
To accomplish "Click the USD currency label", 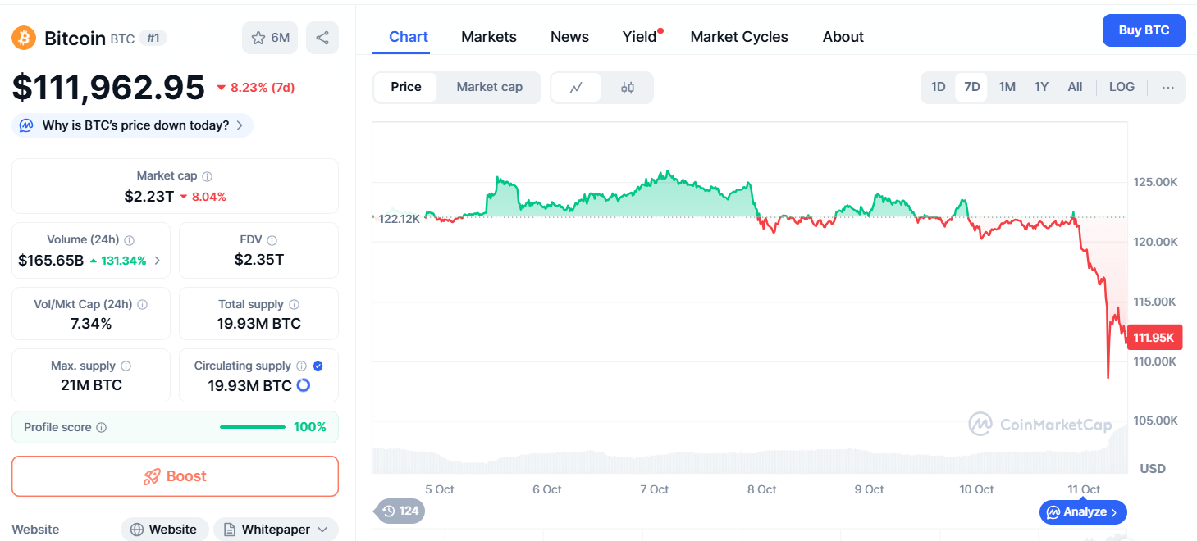I will click(1153, 469).
